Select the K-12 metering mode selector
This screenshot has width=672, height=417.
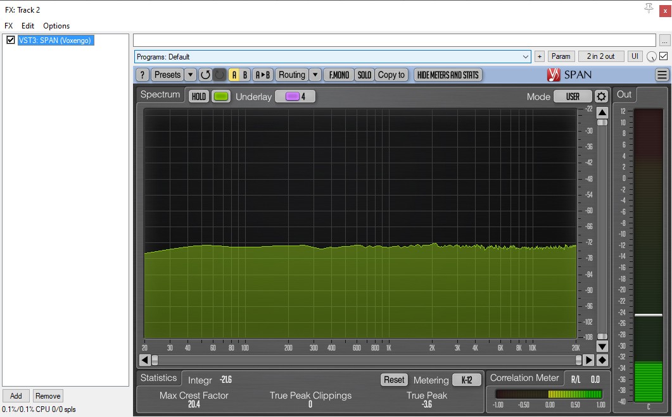click(x=467, y=380)
